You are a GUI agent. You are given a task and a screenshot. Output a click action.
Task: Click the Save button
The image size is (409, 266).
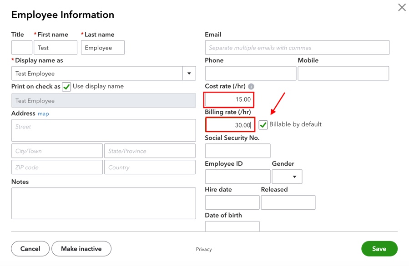(x=379, y=249)
